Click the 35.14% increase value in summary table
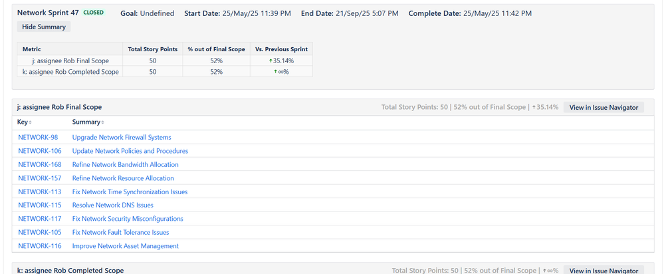The height and width of the screenshot is (274, 664). coord(281,61)
